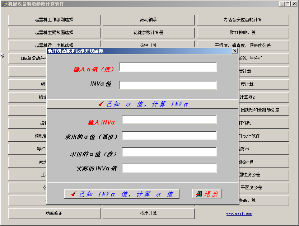Image resolution: width=299 pixels, height=226 pixels.
Task: Open 功率修正 in main window
Action: (x=54, y=213)
